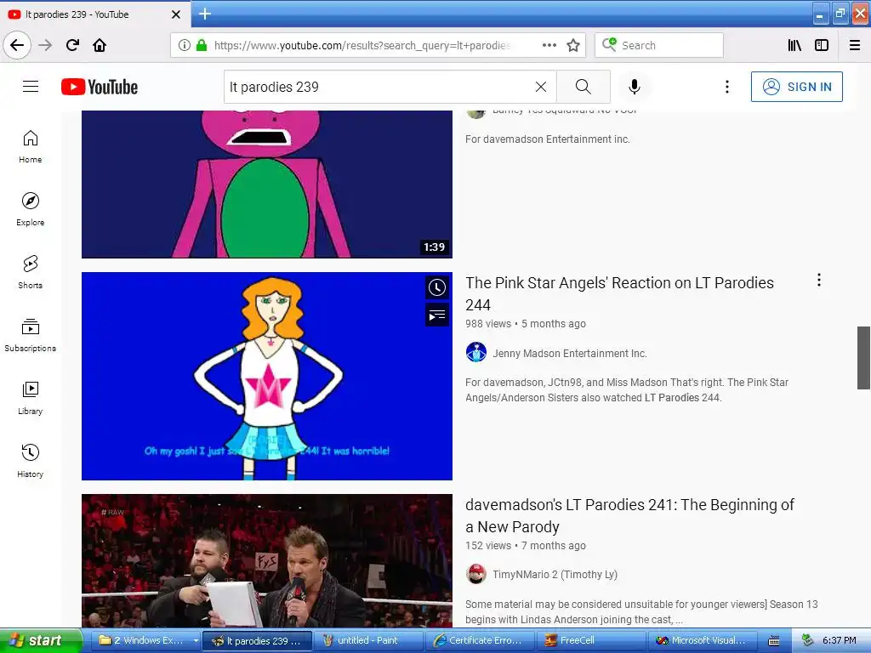This screenshot has width=871, height=653.
Task: Click Jenny Madson Entertainment channel avatar
Action: tap(476, 352)
